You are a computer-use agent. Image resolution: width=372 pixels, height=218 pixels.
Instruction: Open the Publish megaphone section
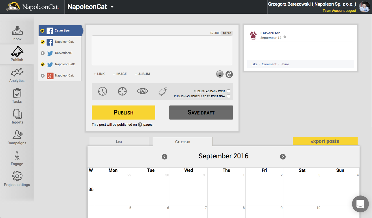point(17,54)
